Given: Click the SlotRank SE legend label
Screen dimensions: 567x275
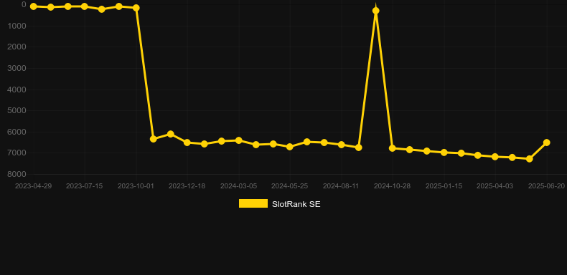Looking at the screenshot, I should (x=296, y=204).
